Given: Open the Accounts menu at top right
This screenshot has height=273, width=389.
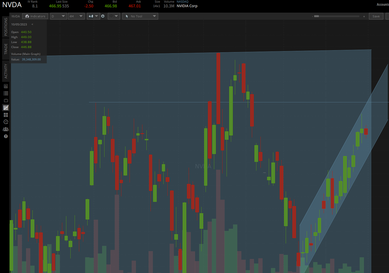Looking at the screenshot, I should 383,5.
